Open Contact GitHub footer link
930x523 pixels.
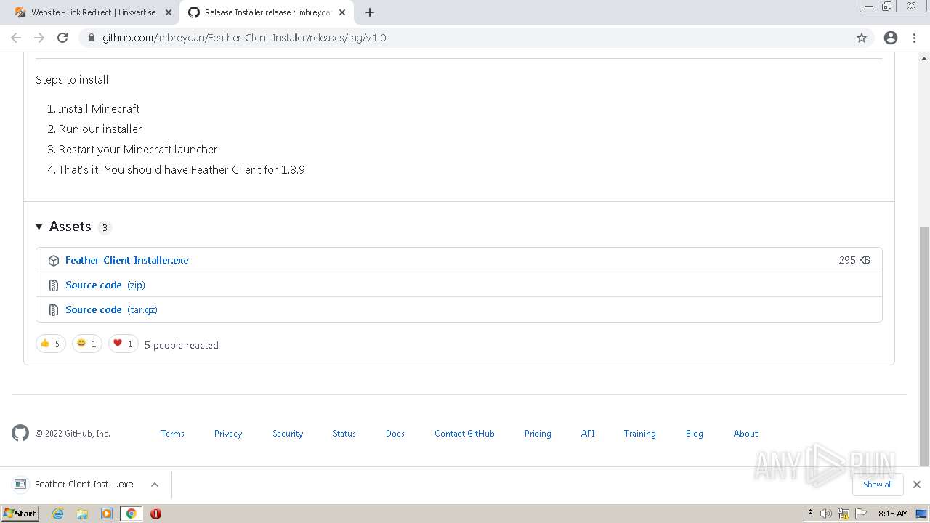point(464,433)
